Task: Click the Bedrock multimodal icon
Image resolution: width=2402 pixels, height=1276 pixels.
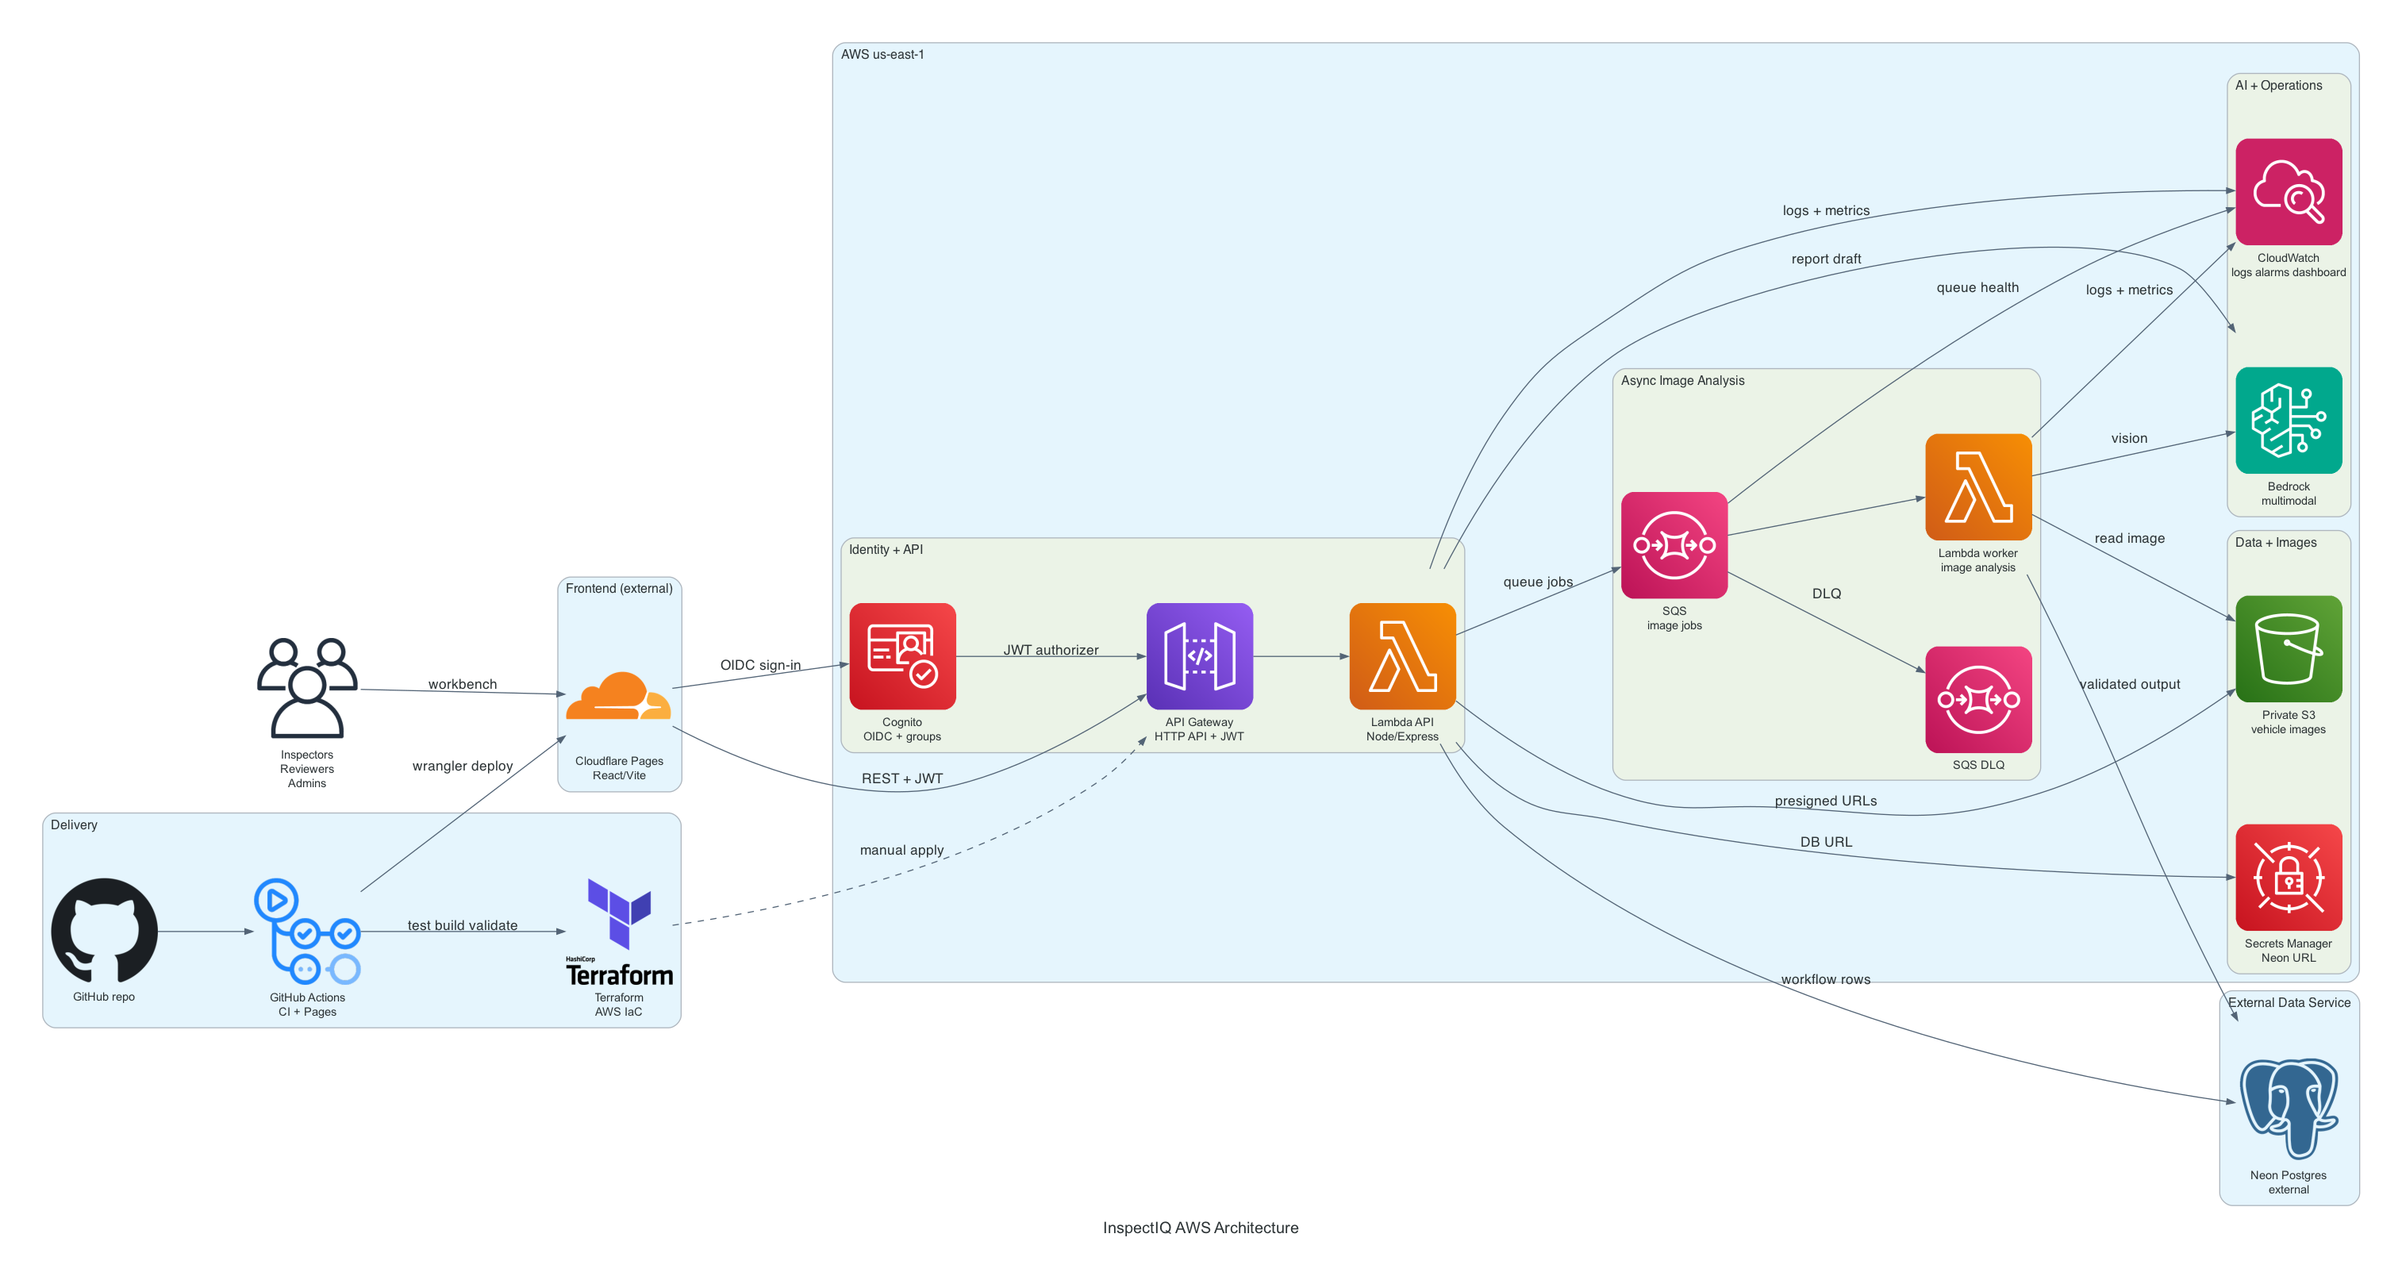Action: coord(2289,421)
